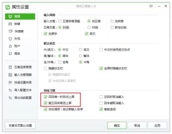This screenshot has height=134, width=172.
Task: Click the monitor icon in 常用 tab
Action: (10, 17)
